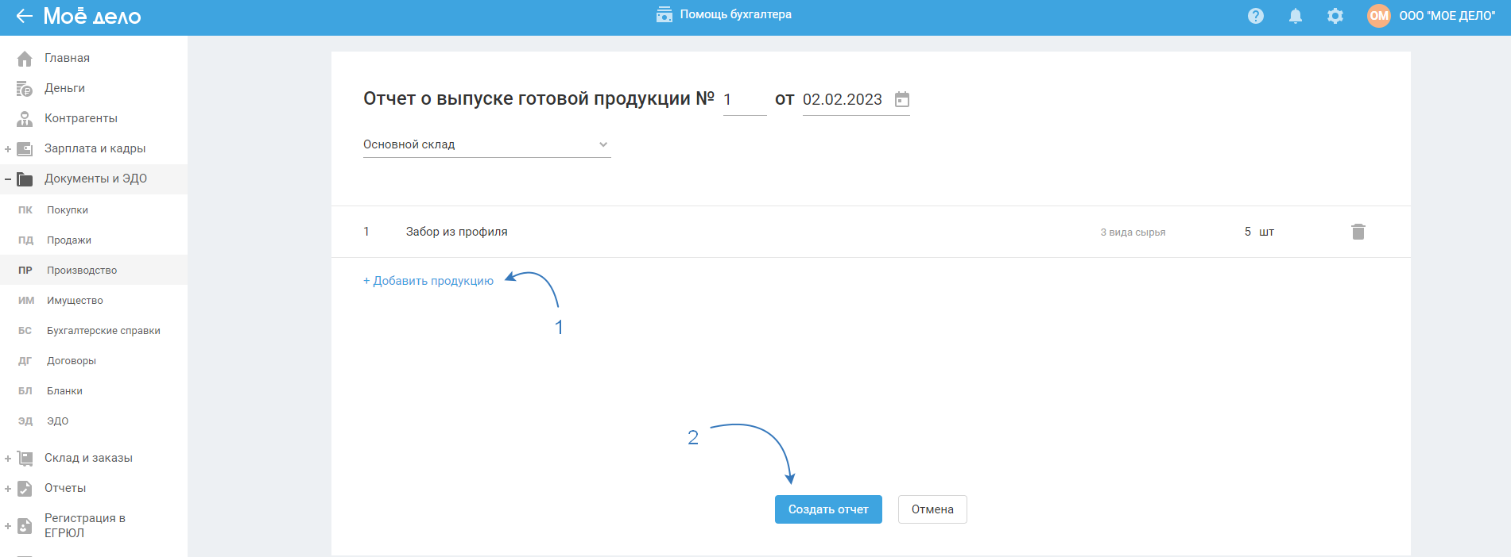
Task: Click the back arrow next to Моё дело logo
Action: pyautogui.click(x=24, y=16)
